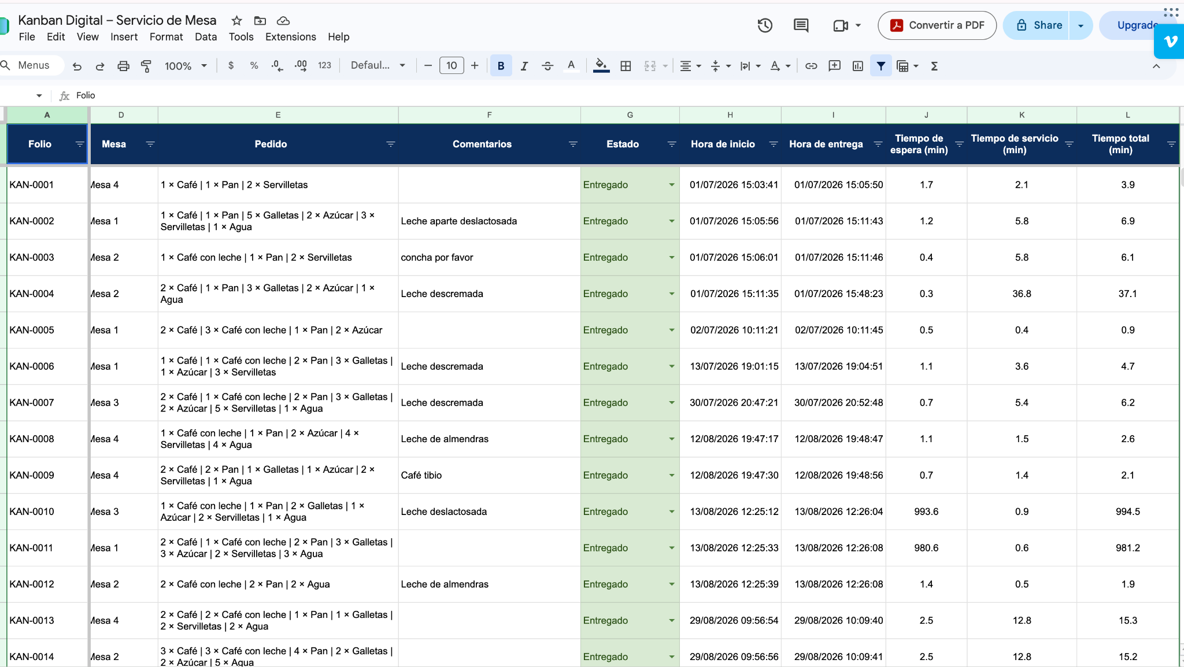Open the Edit menu
The width and height of the screenshot is (1184, 667).
click(x=55, y=37)
